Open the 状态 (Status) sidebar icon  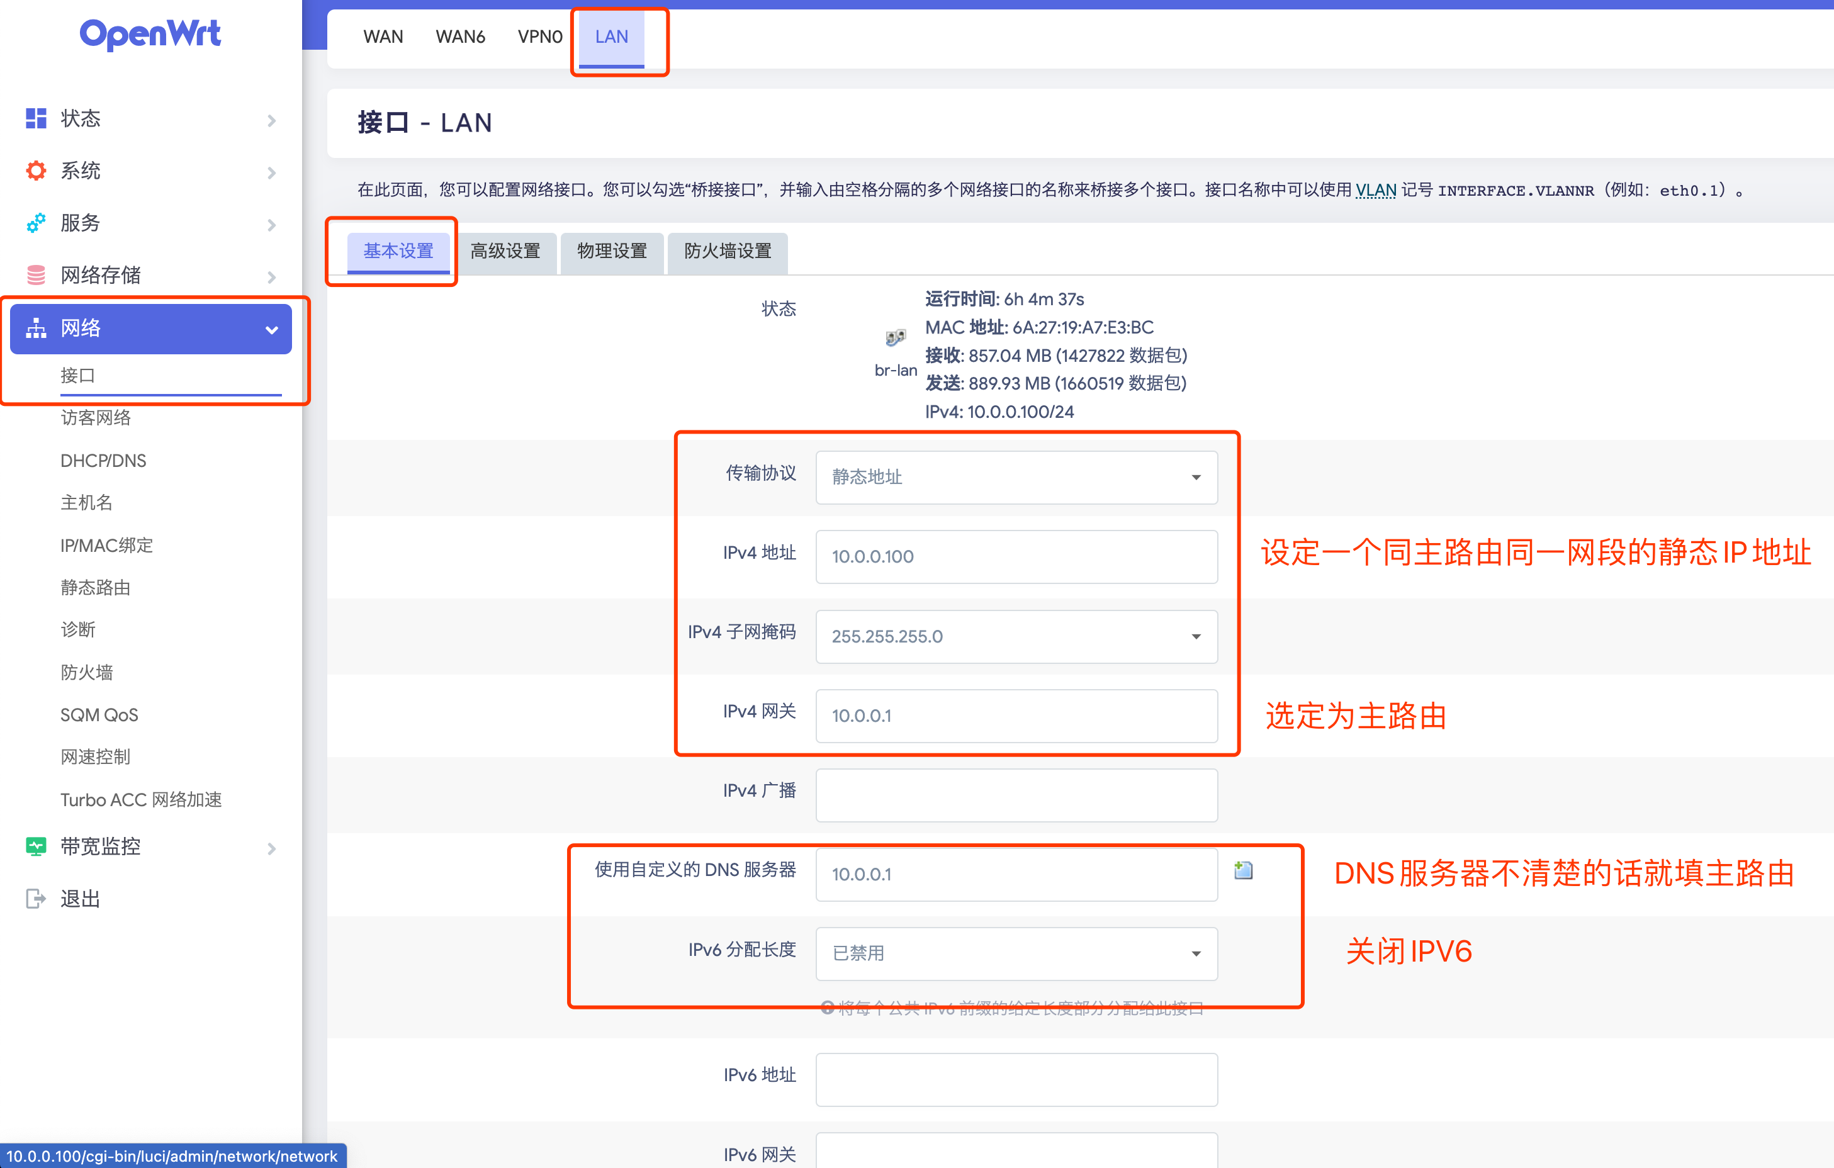[35, 119]
